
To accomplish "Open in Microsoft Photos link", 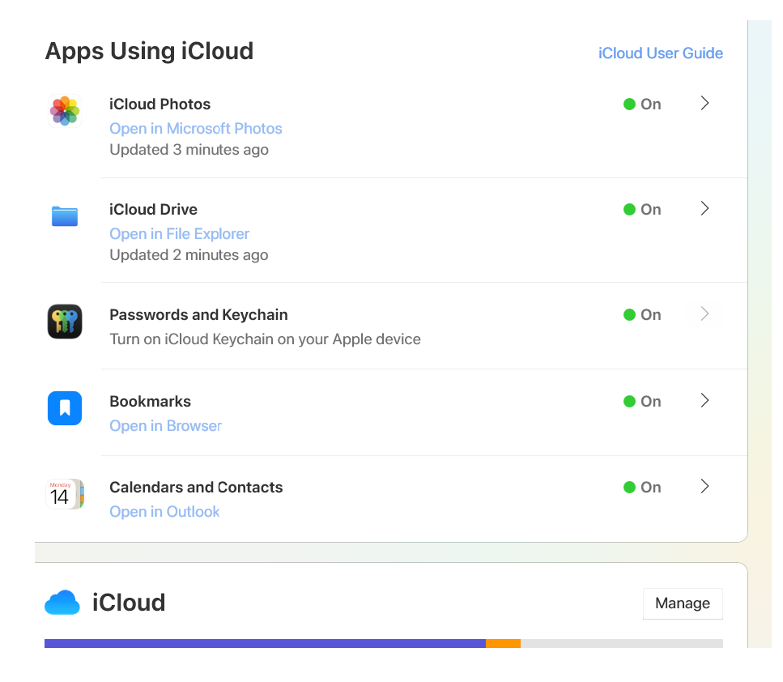I will tap(196, 129).
